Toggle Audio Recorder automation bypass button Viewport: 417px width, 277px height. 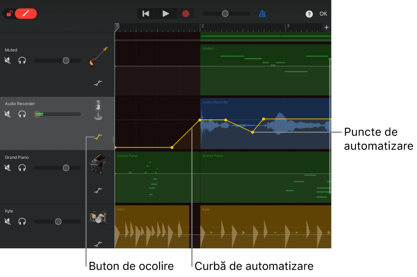point(98,136)
